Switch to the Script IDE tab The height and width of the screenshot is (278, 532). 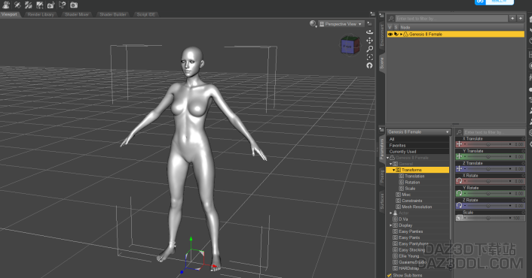tap(146, 14)
